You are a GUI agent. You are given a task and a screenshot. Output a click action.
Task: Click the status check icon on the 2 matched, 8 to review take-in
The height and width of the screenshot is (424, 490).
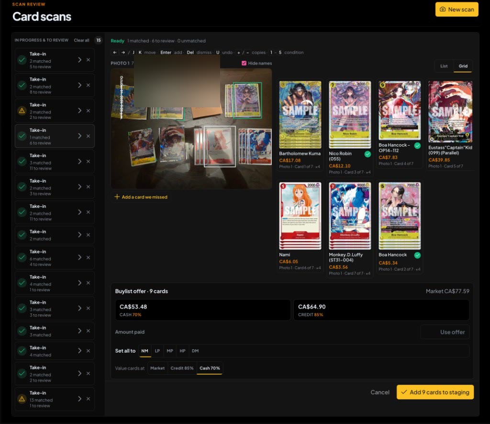pyautogui.click(x=22, y=85)
